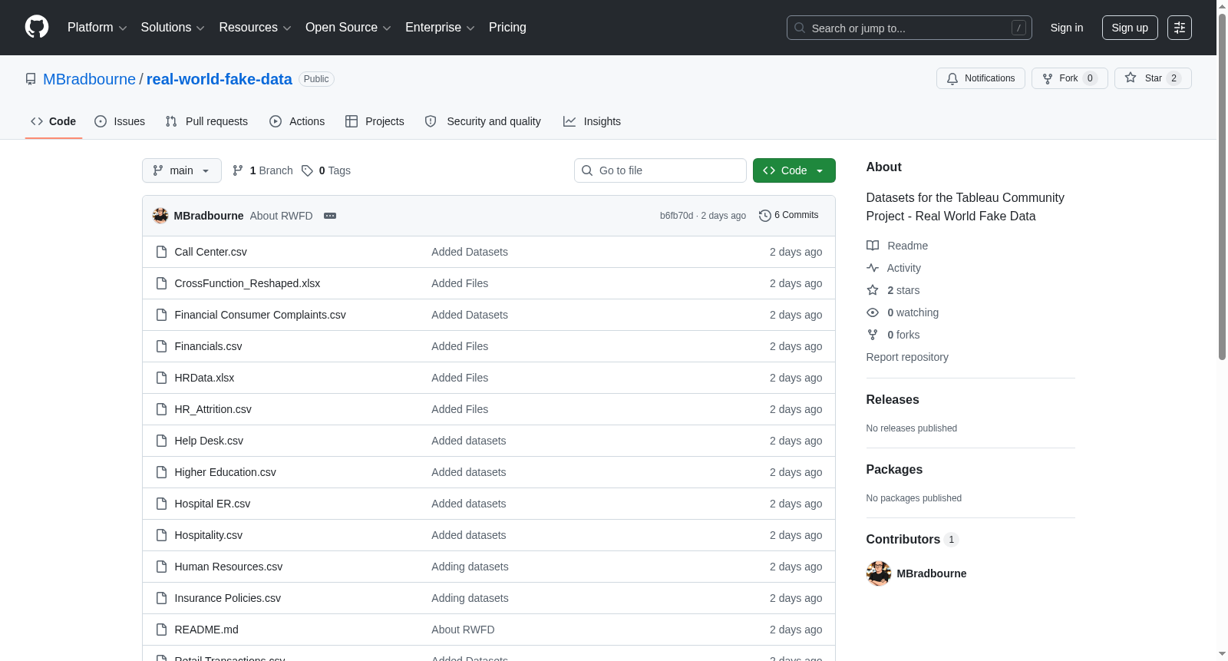Jump to the Readme from About sidebar

[x=897, y=246]
